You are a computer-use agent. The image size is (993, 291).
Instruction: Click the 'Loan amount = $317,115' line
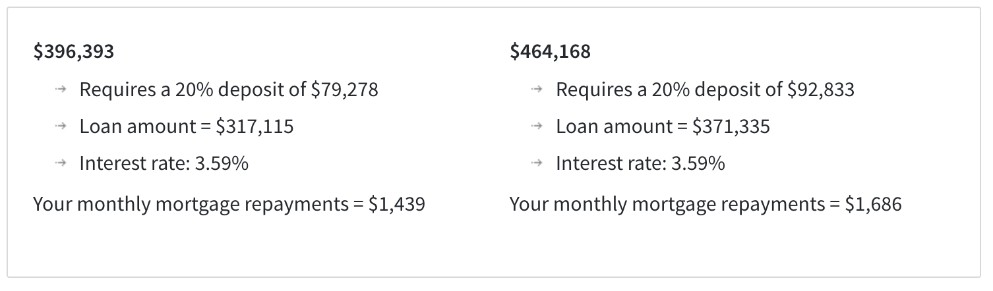[x=187, y=126]
